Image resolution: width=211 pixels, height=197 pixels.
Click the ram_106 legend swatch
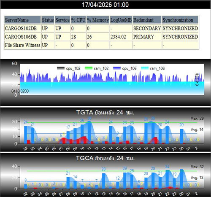click(145, 68)
